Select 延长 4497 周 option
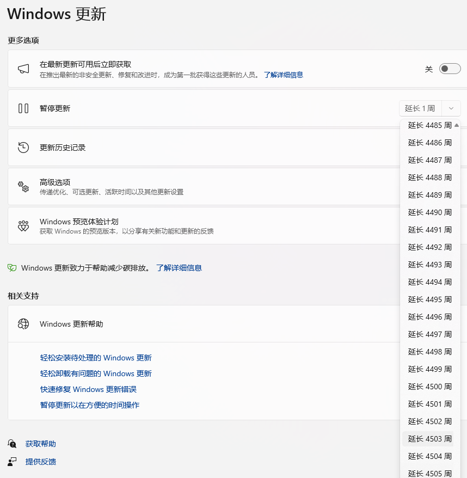The width and height of the screenshot is (467, 478). (428, 334)
